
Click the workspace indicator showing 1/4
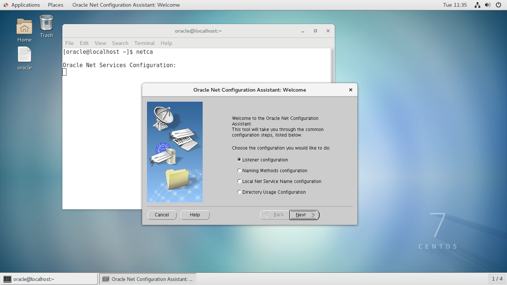tap(496, 279)
